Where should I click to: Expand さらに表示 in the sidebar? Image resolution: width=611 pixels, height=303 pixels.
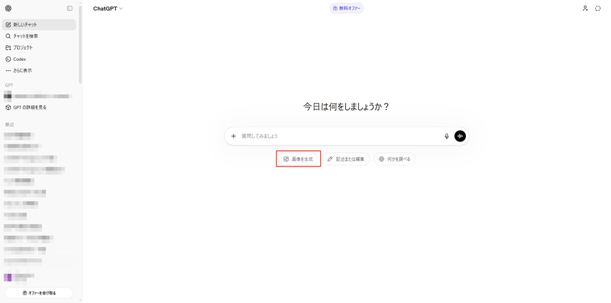(x=39, y=71)
